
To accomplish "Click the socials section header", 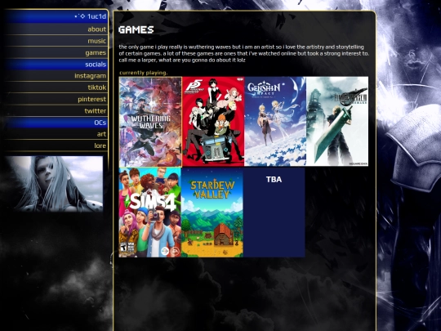I will (96, 65).
